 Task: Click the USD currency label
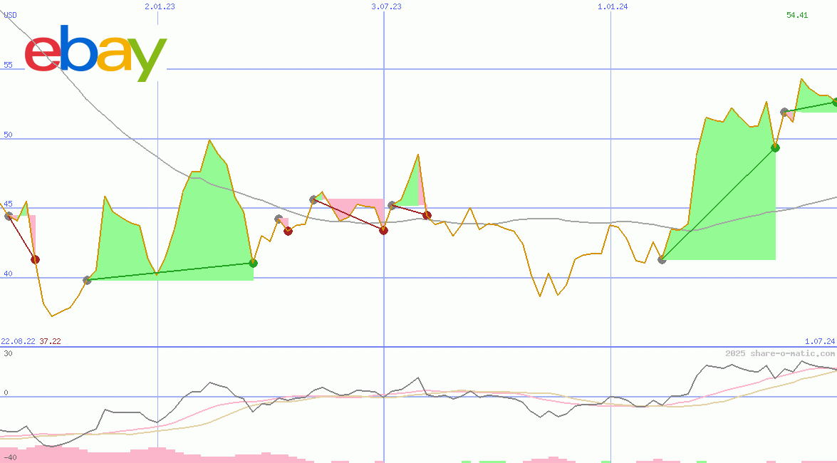[10, 15]
